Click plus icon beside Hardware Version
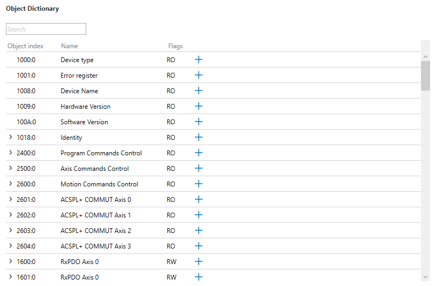 tap(198, 106)
